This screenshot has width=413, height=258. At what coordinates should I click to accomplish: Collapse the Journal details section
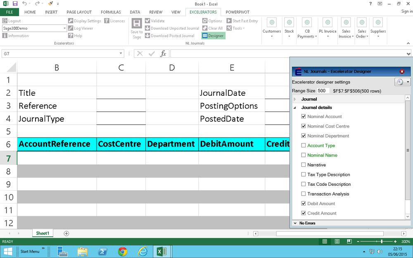pyautogui.click(x=295, y=107)
